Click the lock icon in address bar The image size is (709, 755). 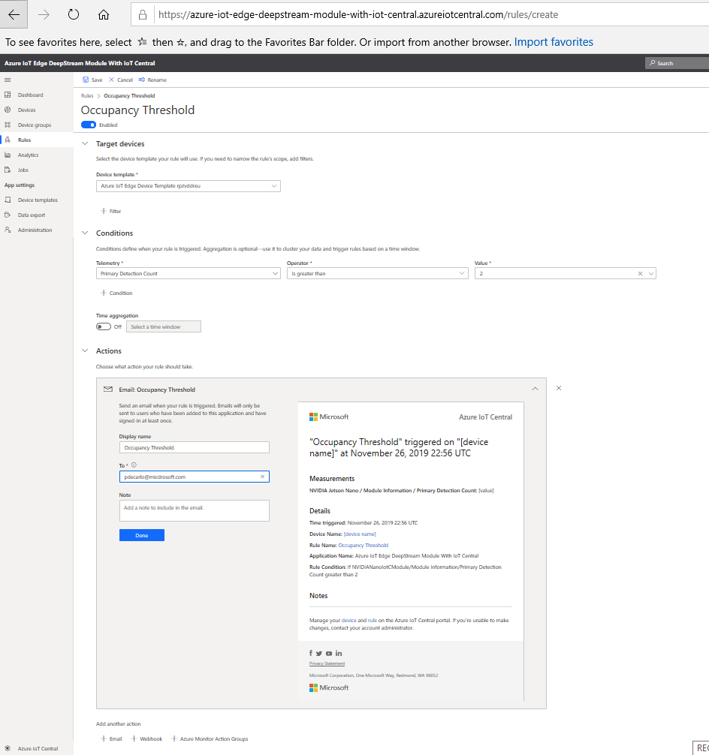click(x=143, y=15)
